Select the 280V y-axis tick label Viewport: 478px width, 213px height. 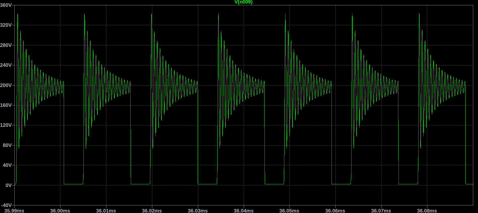pyautogui.click(x=6, y=45)
